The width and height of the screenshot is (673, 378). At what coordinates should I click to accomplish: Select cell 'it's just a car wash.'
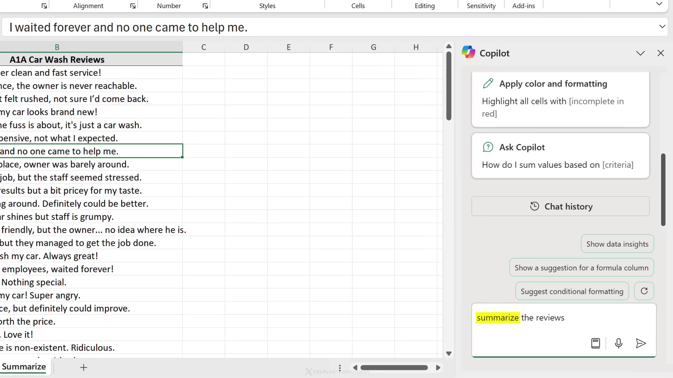point(91,125)
